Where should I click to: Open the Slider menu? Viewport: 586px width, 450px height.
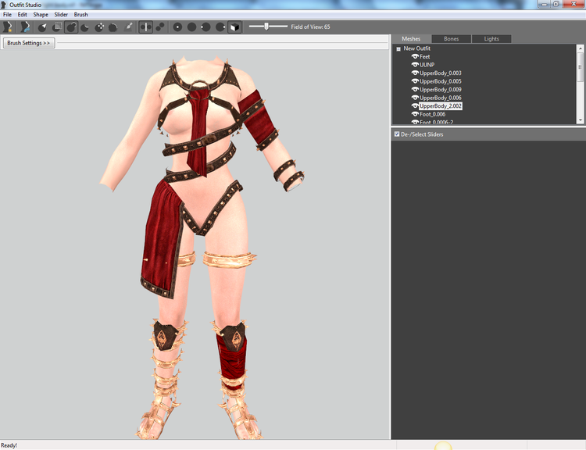(61, 15)
